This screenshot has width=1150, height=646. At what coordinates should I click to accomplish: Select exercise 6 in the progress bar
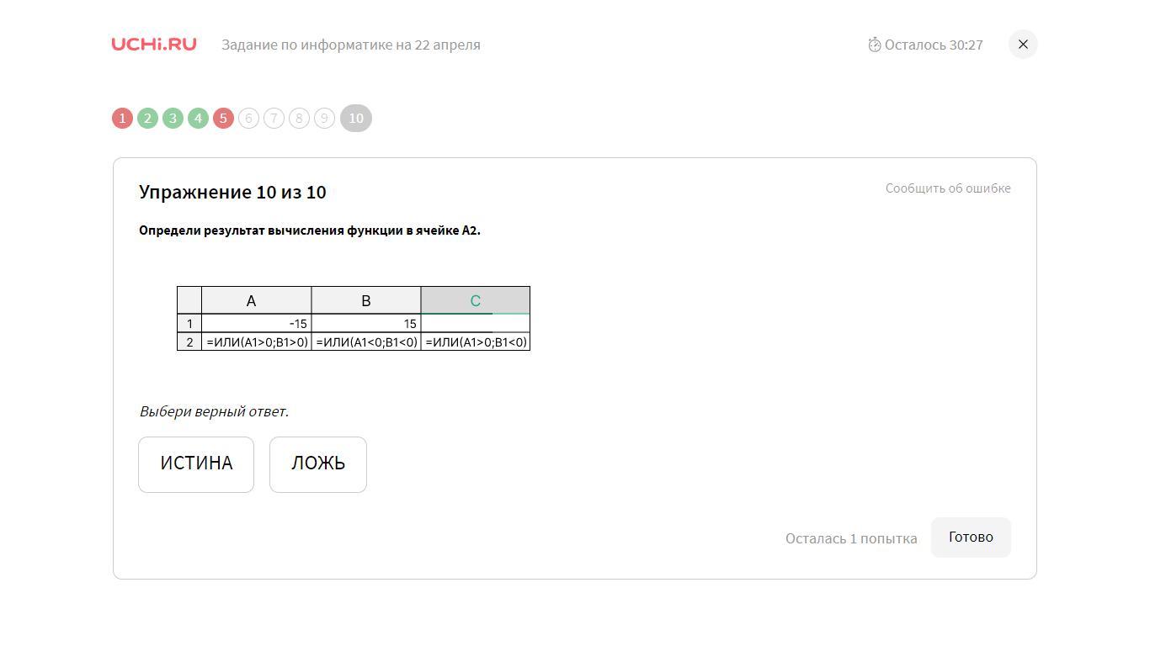[248, 119]
